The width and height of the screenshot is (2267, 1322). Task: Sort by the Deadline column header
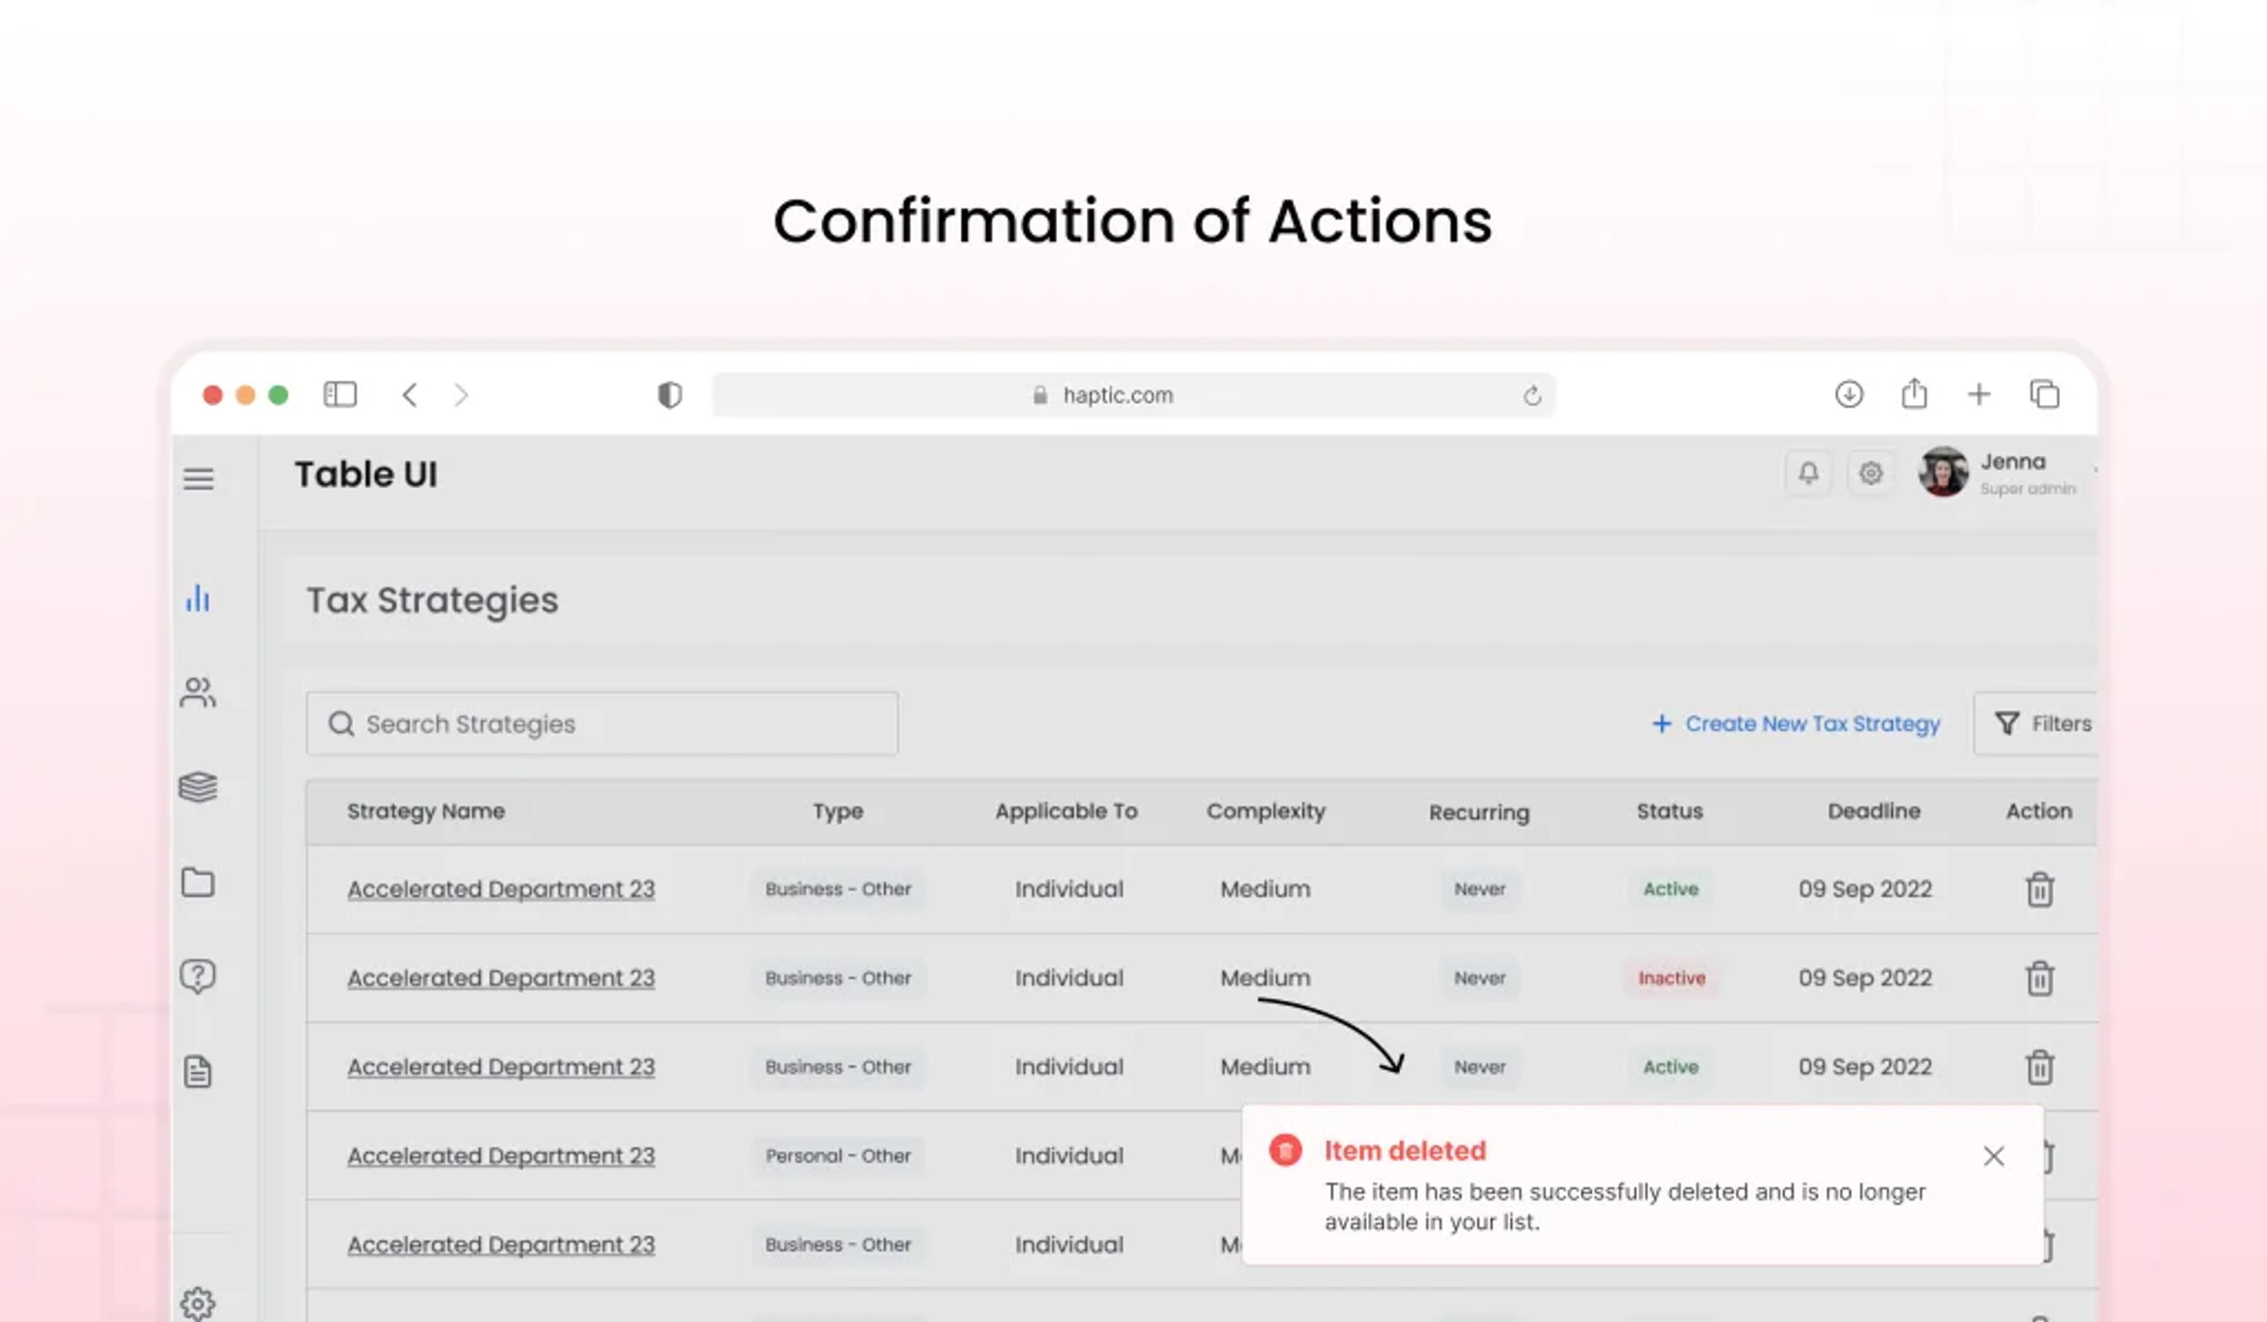click(x=1874, y=811)
